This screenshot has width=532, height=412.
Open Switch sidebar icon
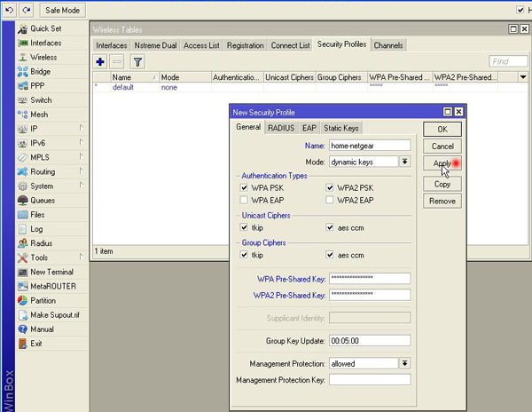pos(23,100)
